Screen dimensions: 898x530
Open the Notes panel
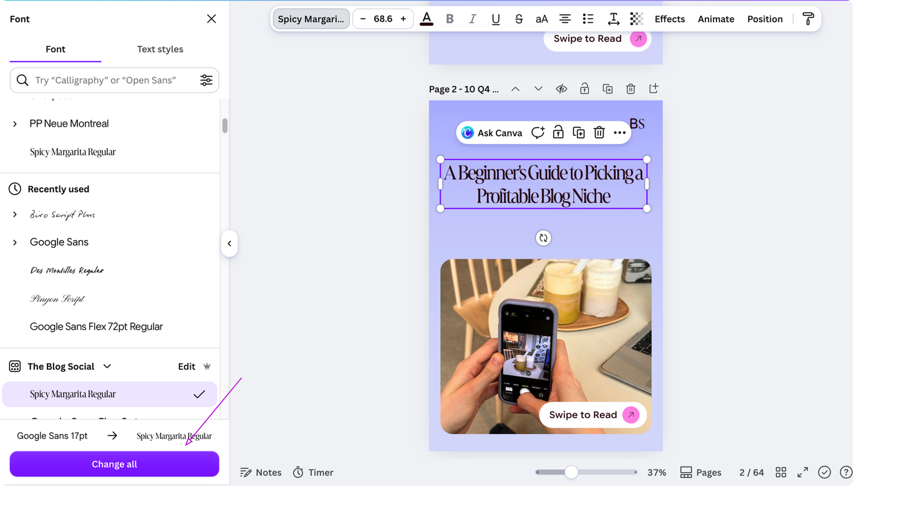261,472
